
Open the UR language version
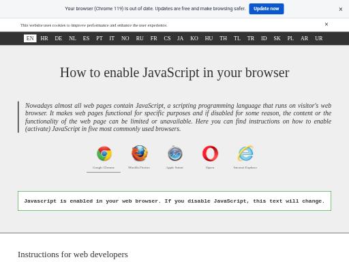(319, 38)
